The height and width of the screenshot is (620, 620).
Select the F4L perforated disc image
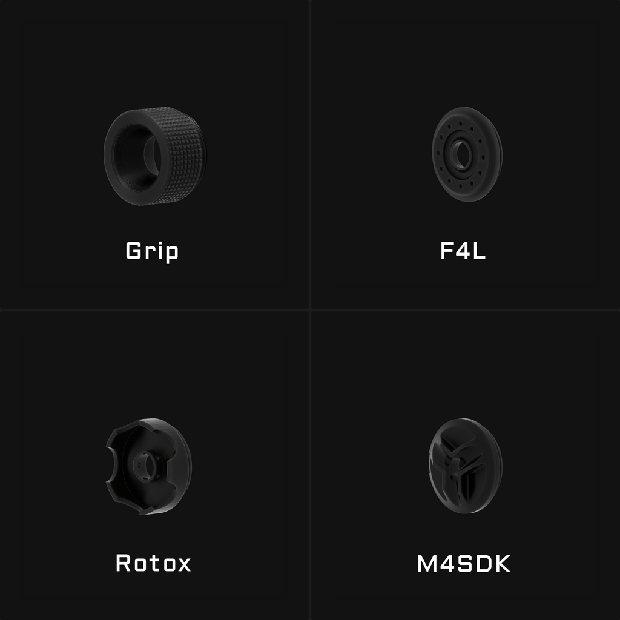point(467,154)
